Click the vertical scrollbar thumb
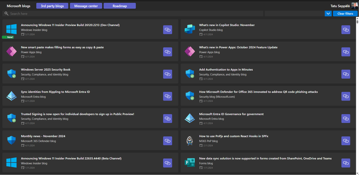The width and height of the screenshot is (359, 175). (358, 21)
